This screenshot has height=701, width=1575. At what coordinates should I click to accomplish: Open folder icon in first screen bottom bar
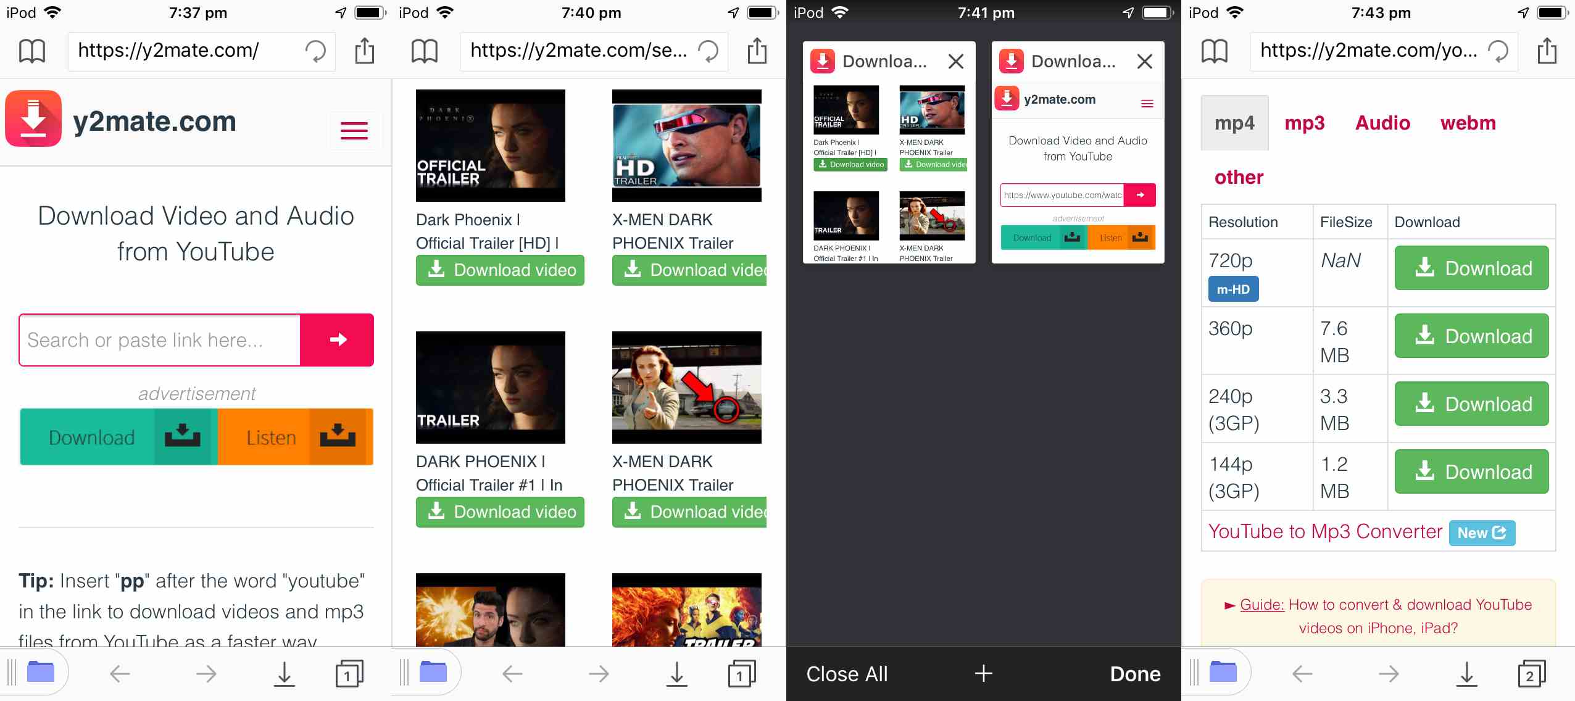click(41, 671)
